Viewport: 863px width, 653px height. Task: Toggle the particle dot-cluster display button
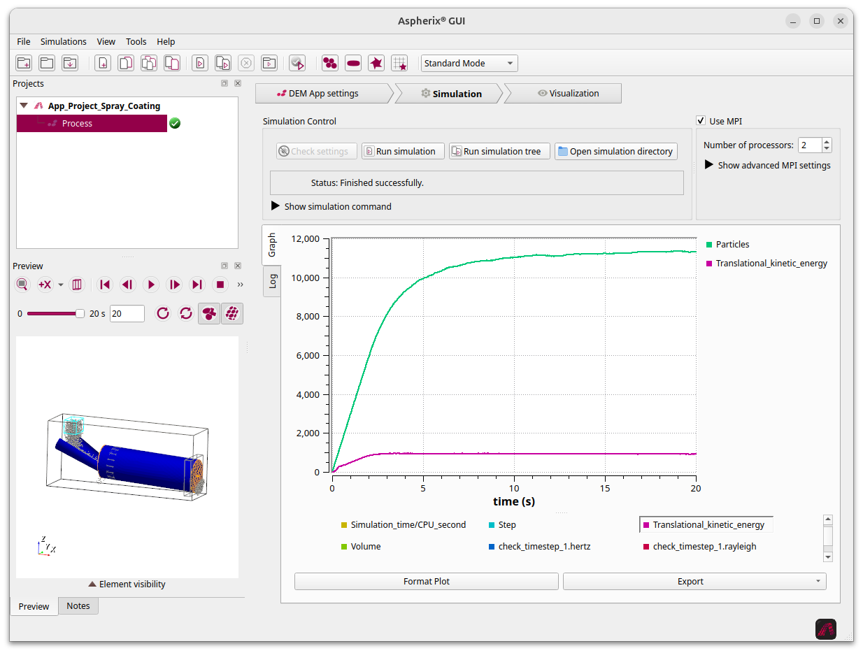pos(232,313)
